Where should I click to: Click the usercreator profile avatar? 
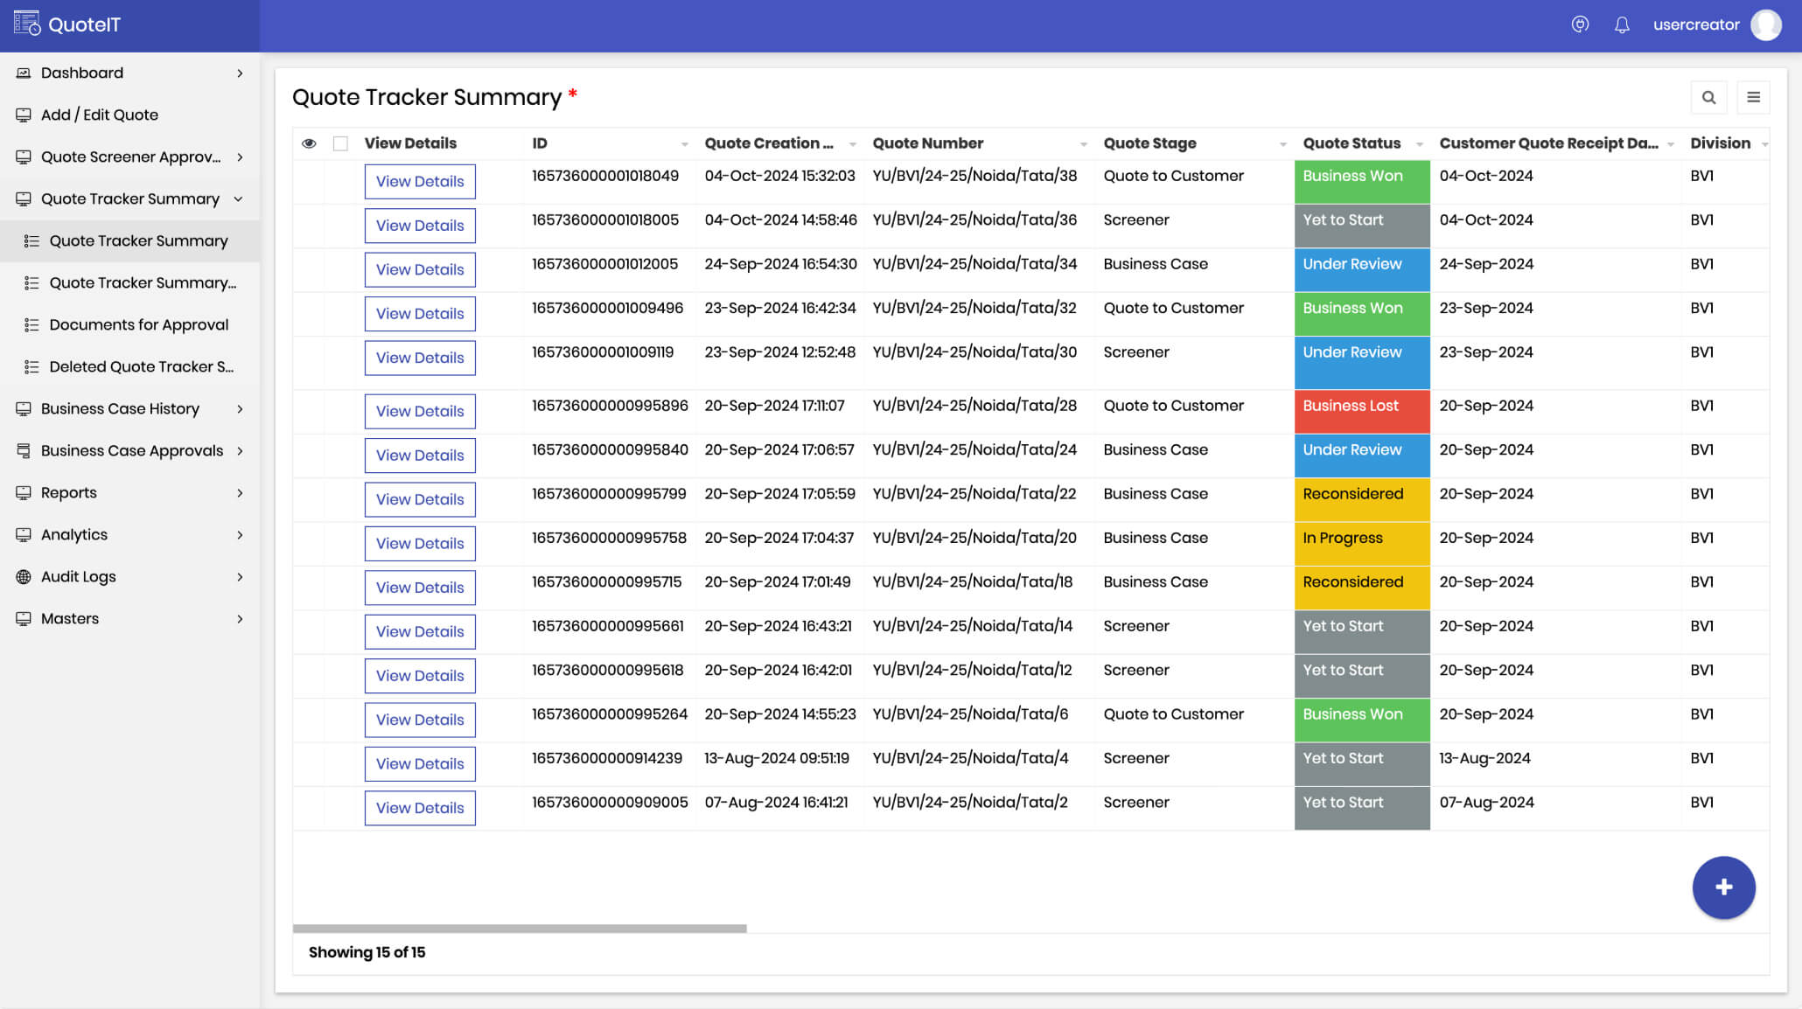click(x=1765, y=24)
